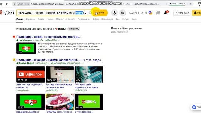Screen dimensions: 201x113
Task: Cancel typo correction with Отменить button
Action: pos(74,29)
